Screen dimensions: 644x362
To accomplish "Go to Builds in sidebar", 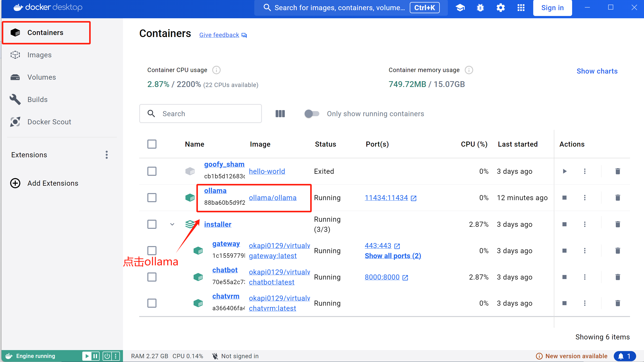I will [x=37, y=99].
